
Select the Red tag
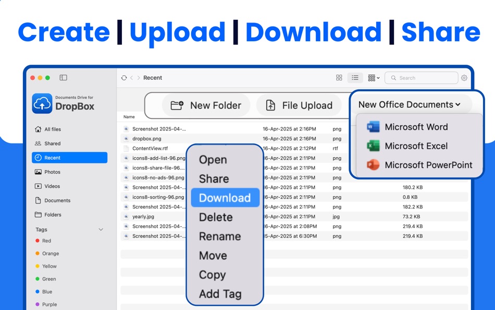pos(43,241)
